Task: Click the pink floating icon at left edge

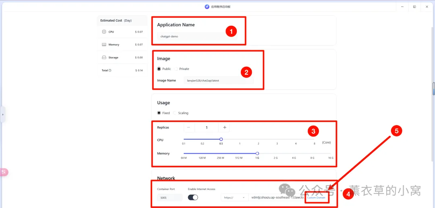Action: point(4,172)
